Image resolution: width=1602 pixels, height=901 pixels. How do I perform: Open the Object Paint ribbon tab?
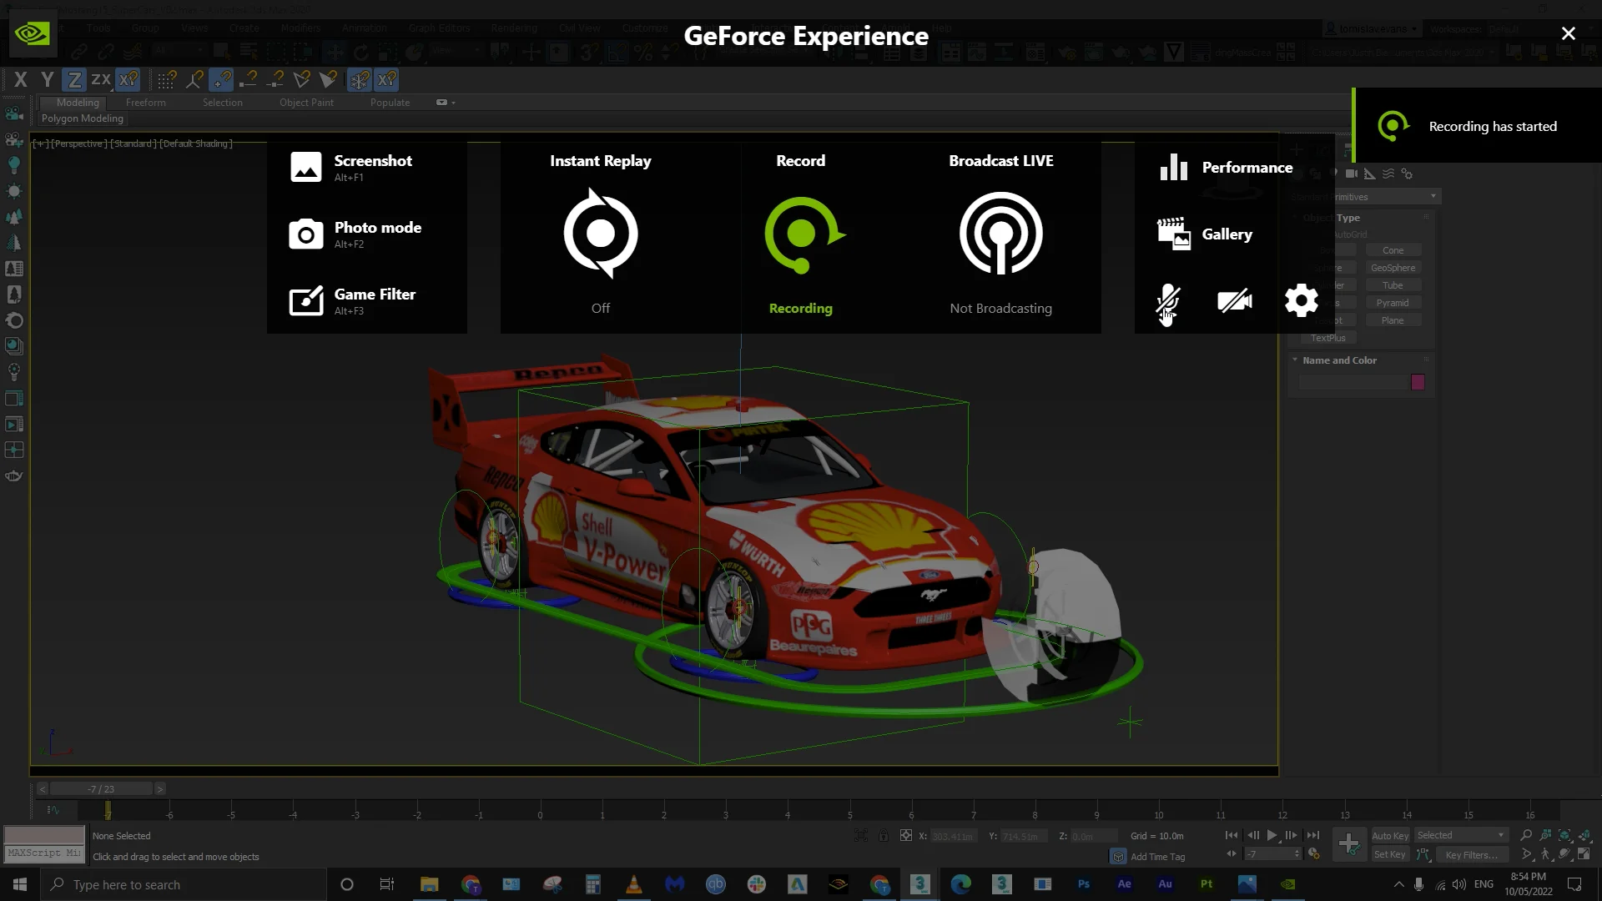(306, 103)
